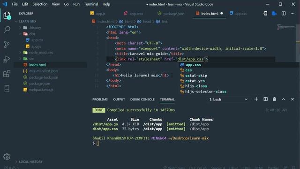Open the Explorer view in activity bar
Image resolution: width=300 pixels, height=169 pixels.
pos(7,15)
